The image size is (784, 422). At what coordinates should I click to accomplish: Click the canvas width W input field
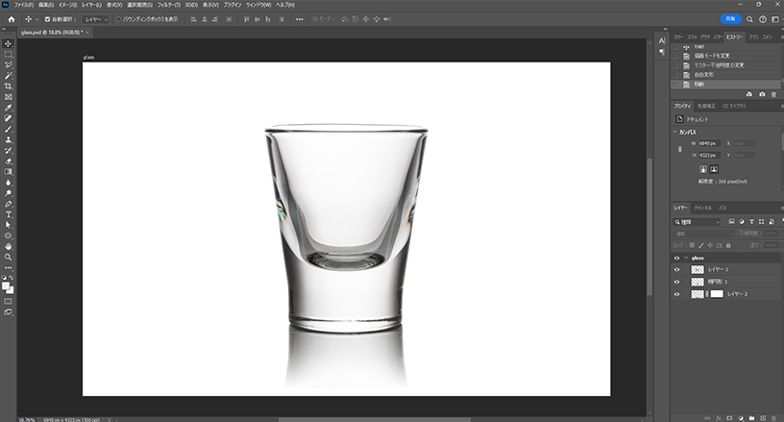click(710, 143)
